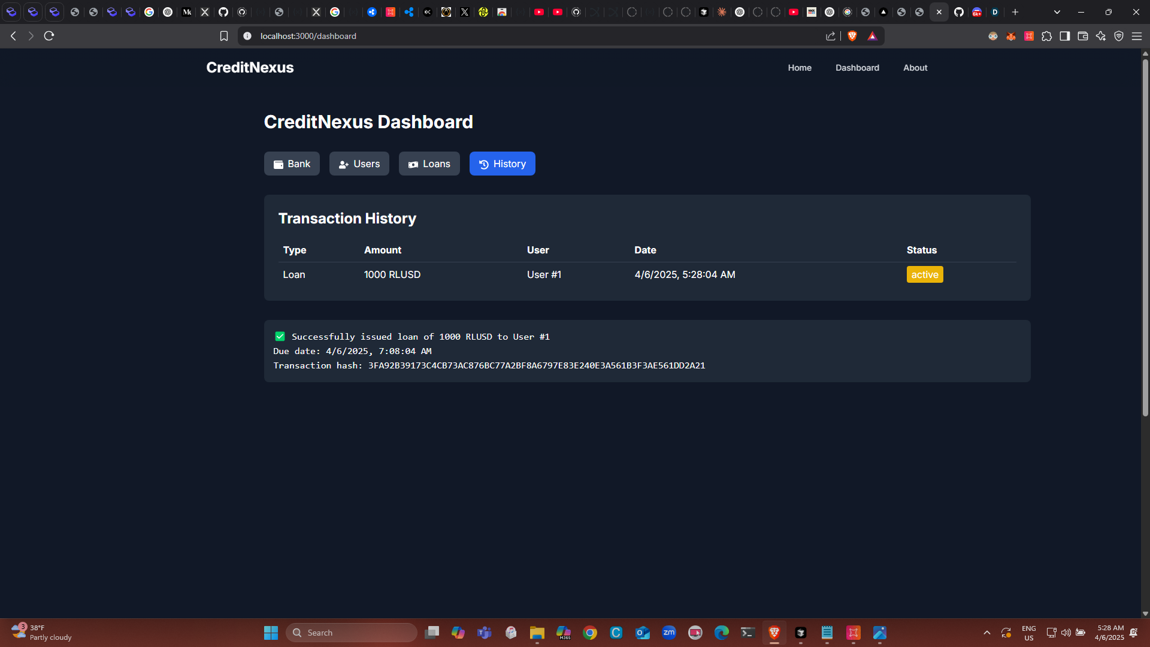The image size is (1150, 647).
Task: Click the yellow active status badge
Action: click(924, 274)
